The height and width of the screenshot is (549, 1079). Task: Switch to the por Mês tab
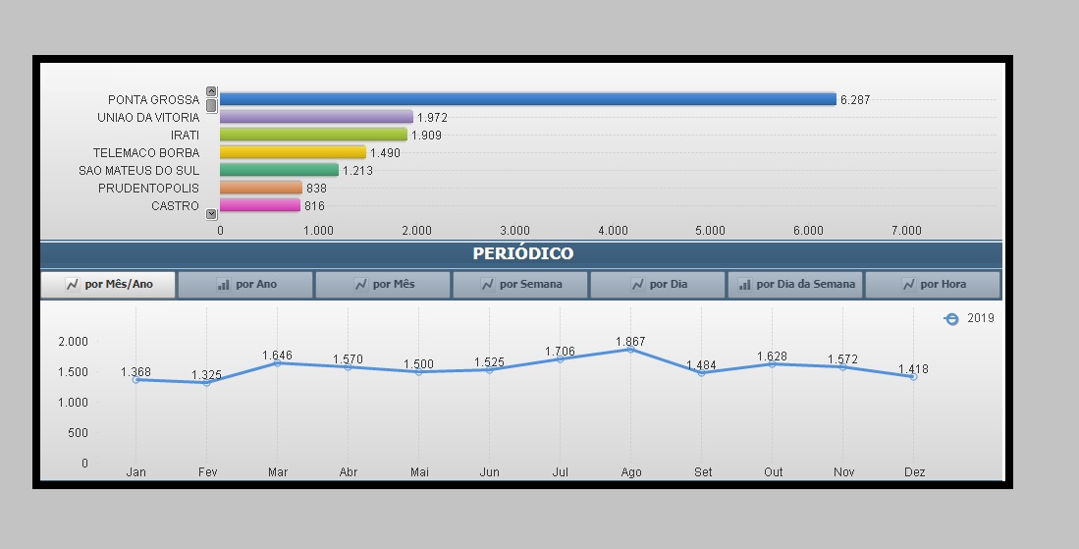click(x=383, y=285)
